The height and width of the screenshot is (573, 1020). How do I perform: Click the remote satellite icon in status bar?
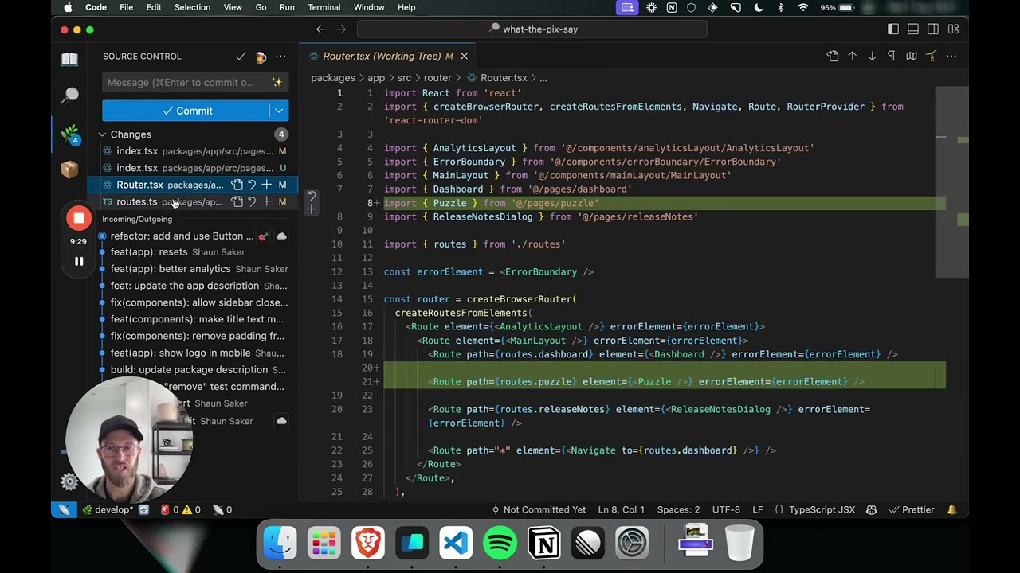(x=64, y=509)
